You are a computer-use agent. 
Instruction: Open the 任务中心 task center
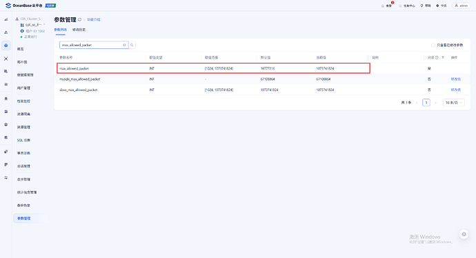point(407,6)
